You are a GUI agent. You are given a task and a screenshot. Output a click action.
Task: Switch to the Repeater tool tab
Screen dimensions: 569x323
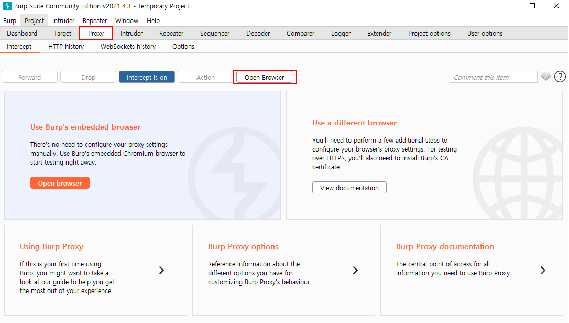pyautogui.click(x=171, y=34)
